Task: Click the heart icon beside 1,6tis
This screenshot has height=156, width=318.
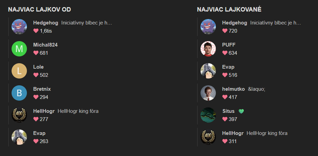Action: pyautogui.click(x=36, y=31)
